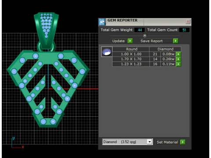
Task: Select the 1.23 X 1.23 size cell
Action: tap(131, 64)
